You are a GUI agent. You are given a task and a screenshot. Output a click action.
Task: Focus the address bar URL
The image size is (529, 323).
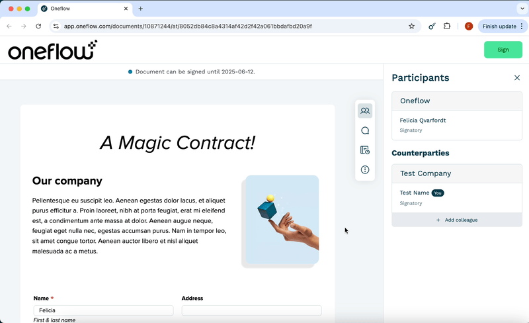point(188,26)
